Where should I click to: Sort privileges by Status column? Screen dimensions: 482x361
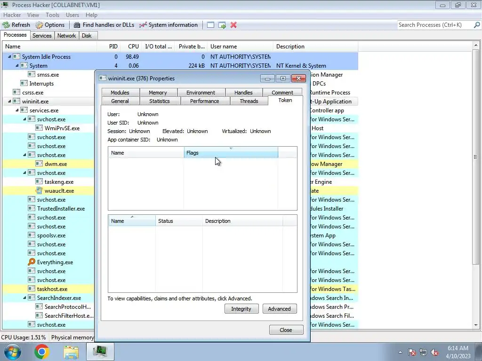(179, 221)
